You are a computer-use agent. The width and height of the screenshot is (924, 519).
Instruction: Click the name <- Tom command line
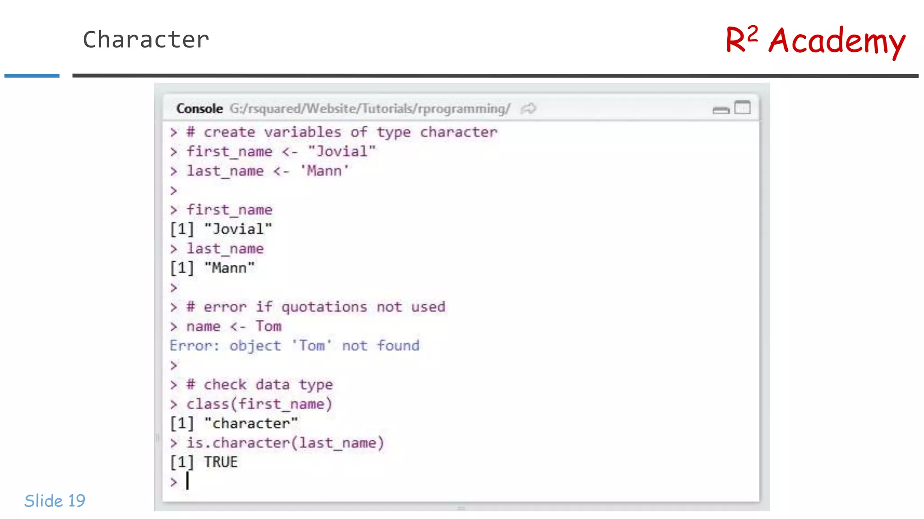234,326
